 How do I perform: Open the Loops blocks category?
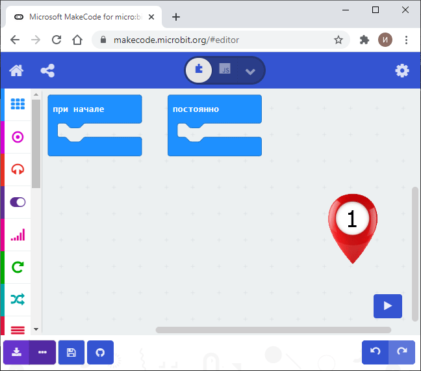(x=18, y=267)
